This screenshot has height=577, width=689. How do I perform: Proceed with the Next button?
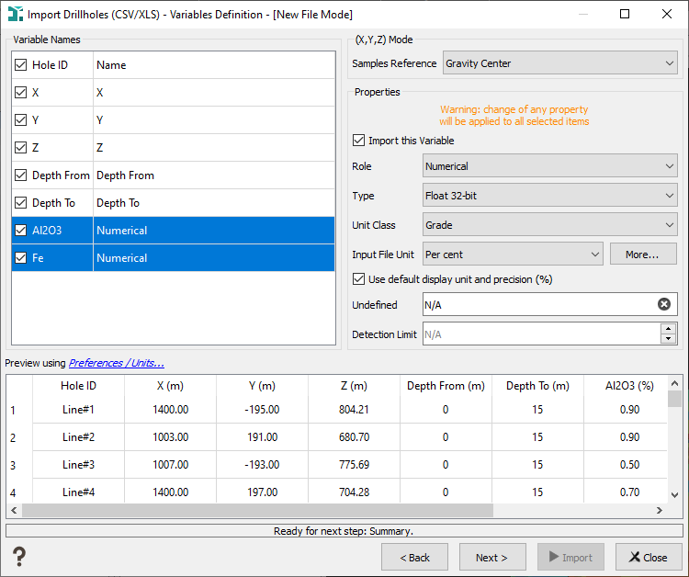click(x=492, y=557)
